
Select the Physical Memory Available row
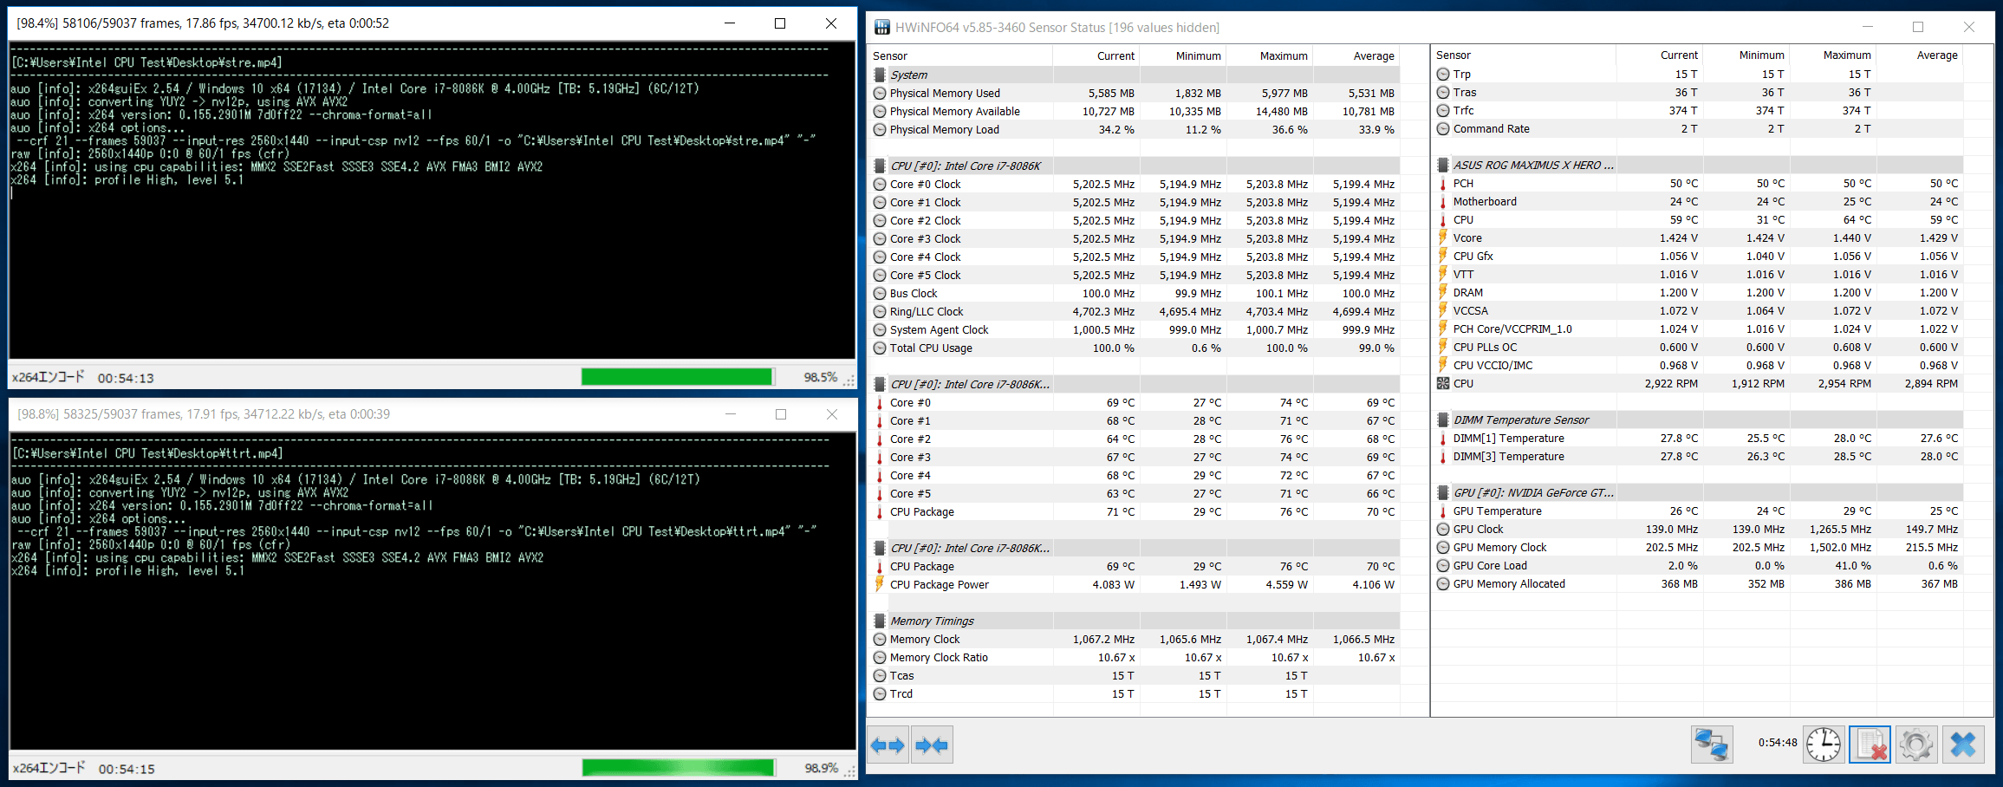pyautogui.click(x=1135, y=111)
